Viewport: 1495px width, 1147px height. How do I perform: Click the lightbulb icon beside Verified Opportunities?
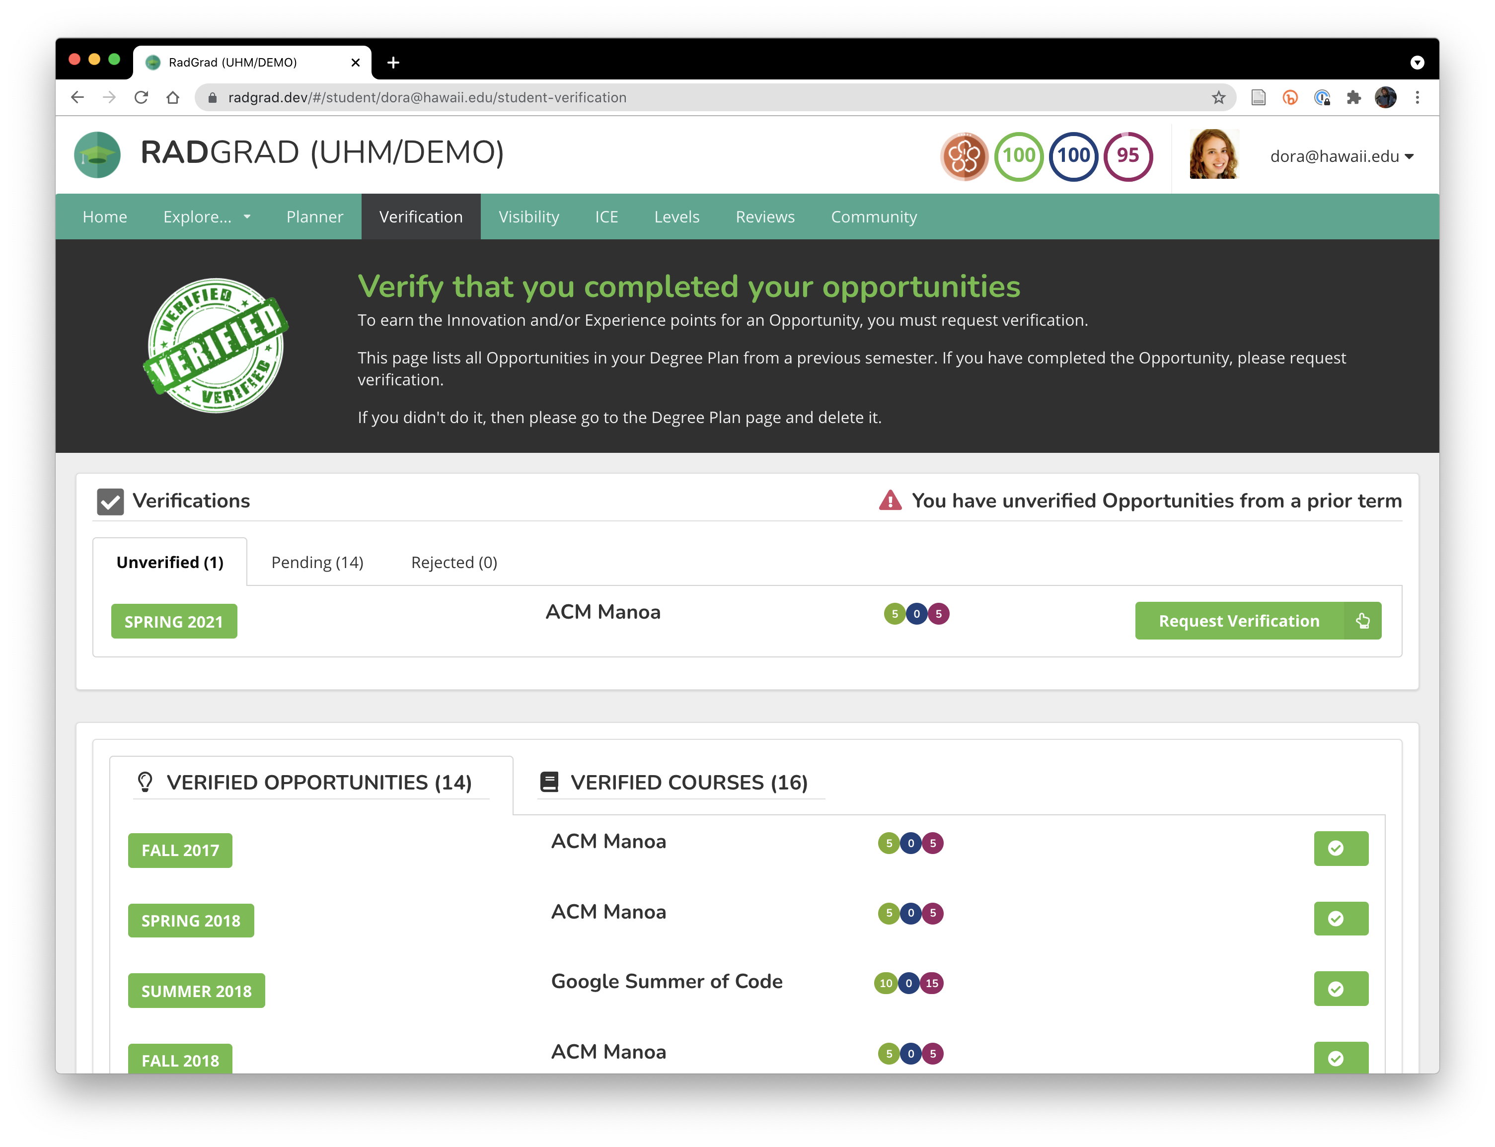(x=145, y=783)
